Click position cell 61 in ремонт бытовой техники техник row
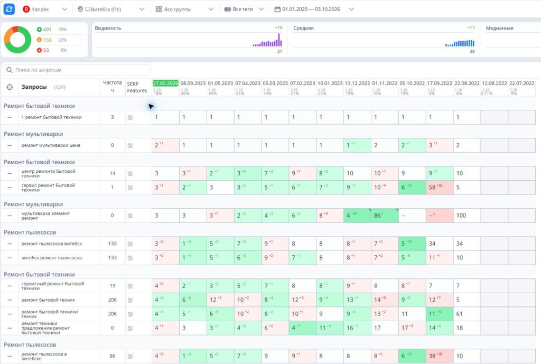This screenshot has height=364, width=541. [467, 314]
